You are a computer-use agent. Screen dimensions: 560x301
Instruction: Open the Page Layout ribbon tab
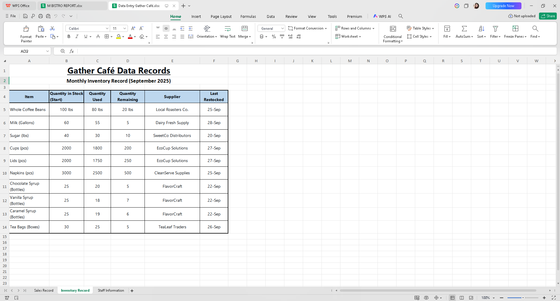click(221, 16)
